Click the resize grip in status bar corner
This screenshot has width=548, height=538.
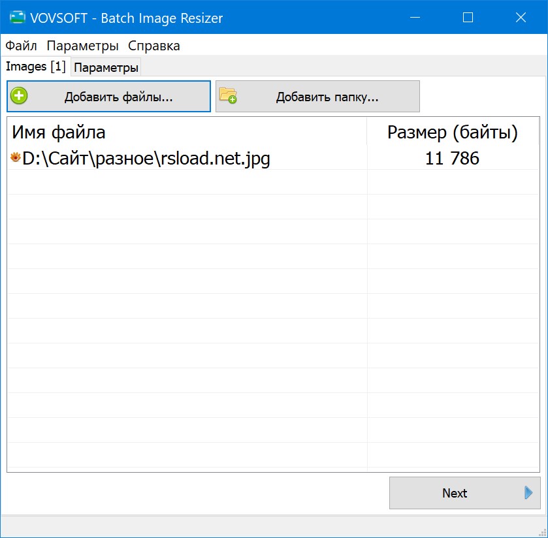542,532
